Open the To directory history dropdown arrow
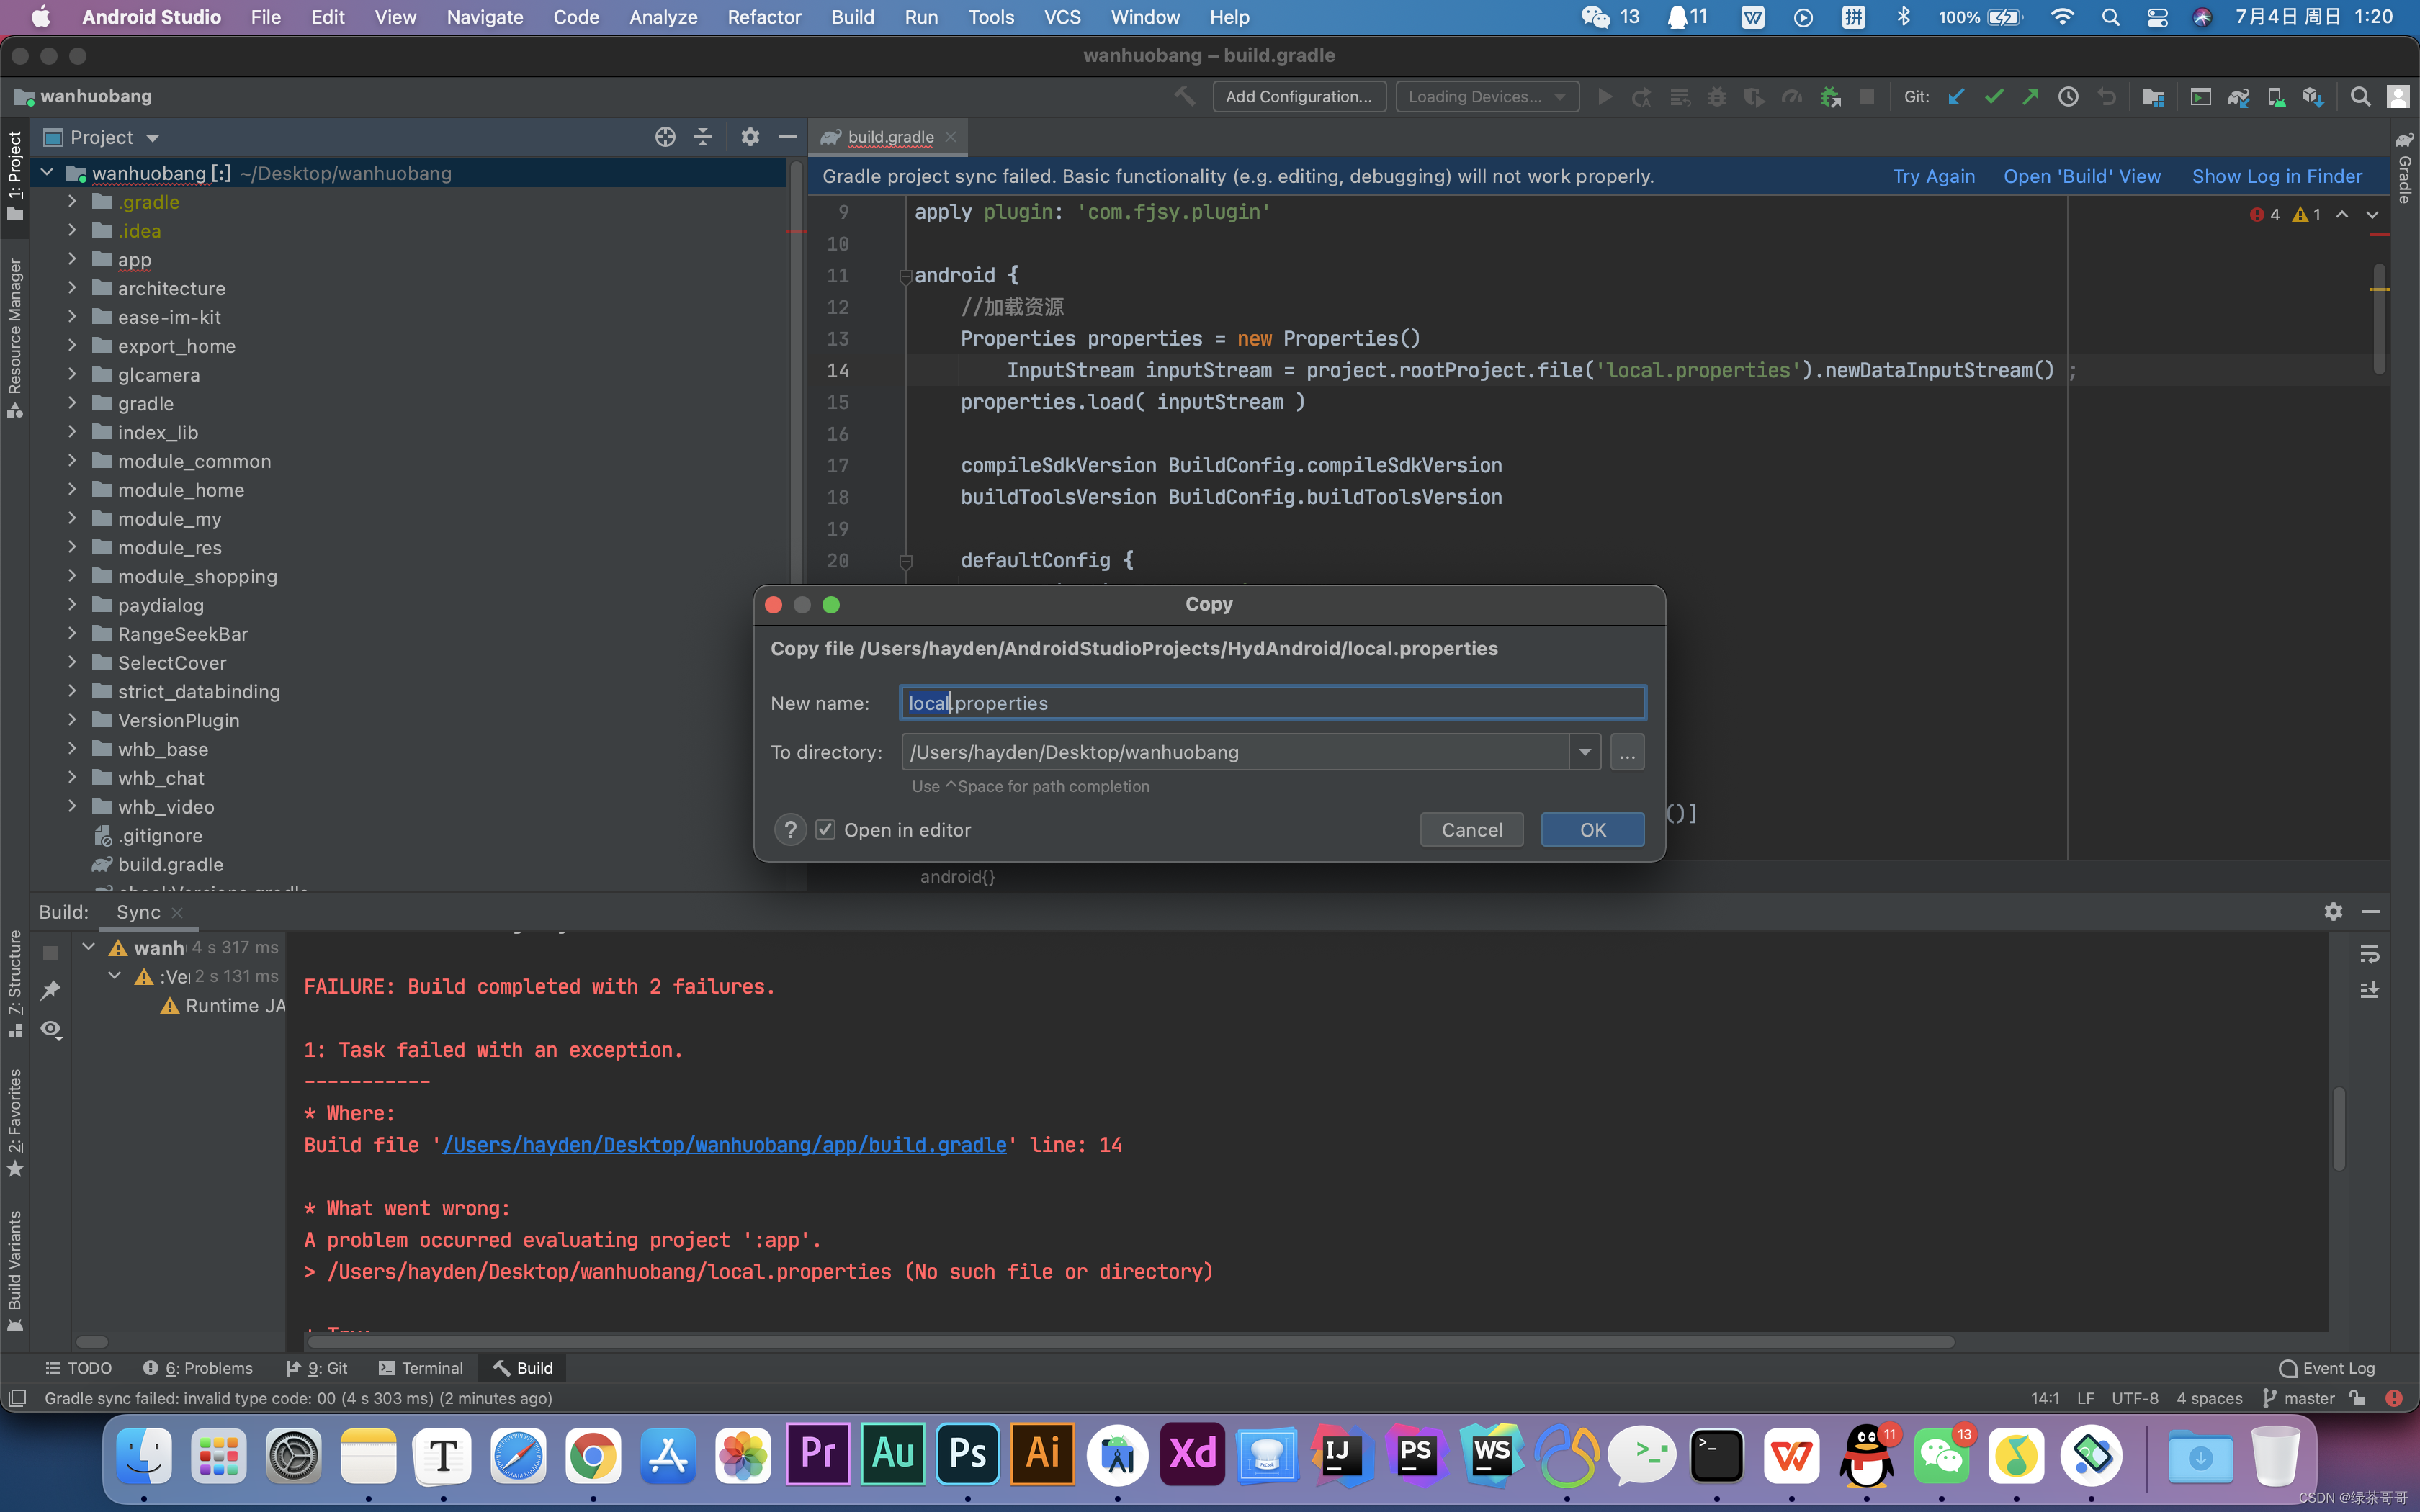Viewport: 2420px width, 1512px height. pos(1585,752)
